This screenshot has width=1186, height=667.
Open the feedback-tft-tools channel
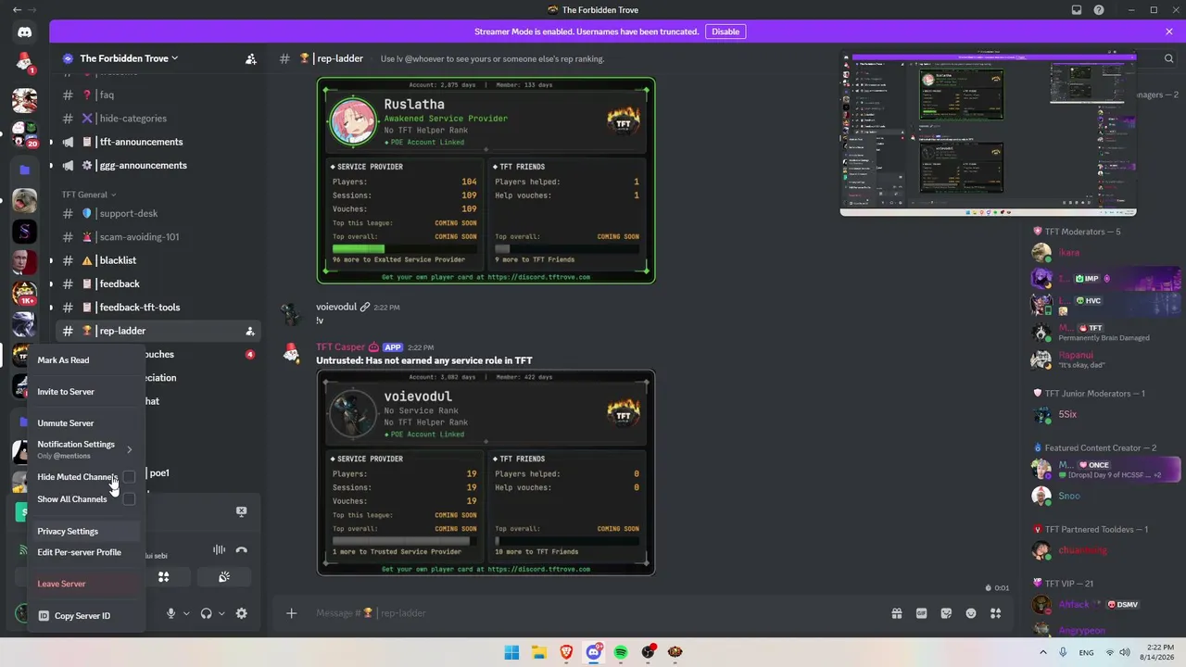point(158,308)
